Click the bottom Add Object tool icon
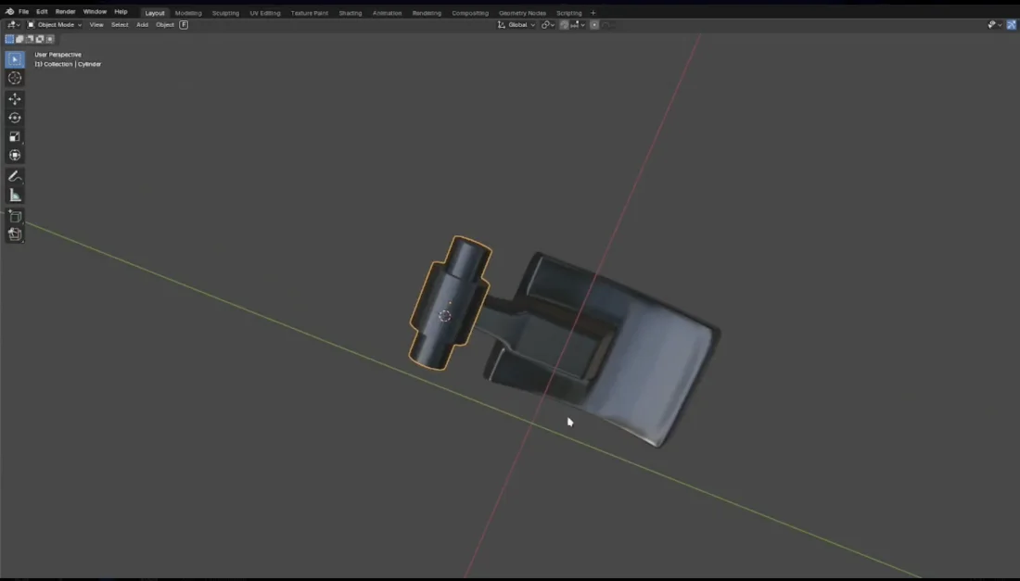Viewport: 1020px width, 581px height. pos(14,234)
